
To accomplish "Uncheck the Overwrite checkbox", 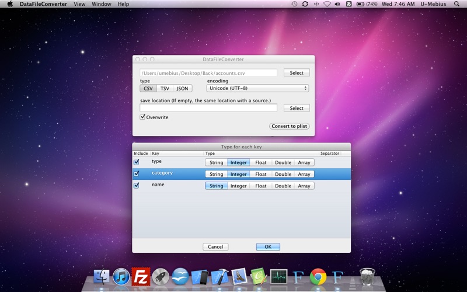I will [143, 117].
